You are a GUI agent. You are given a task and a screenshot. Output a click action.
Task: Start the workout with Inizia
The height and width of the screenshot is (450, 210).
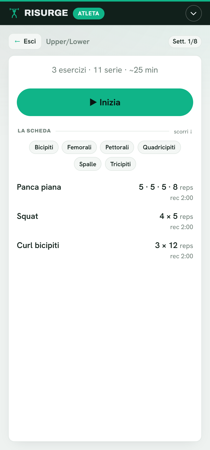pyautogui.click(x=105, y=102)
